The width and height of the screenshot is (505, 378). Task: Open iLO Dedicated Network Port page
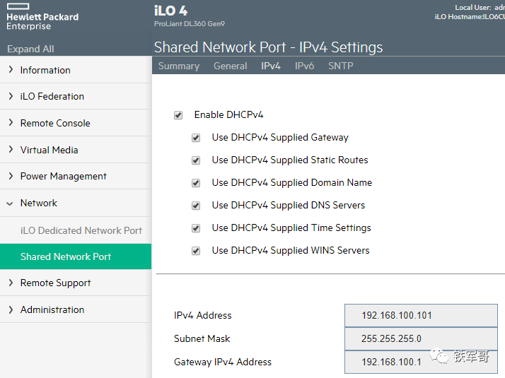(81, 230)
